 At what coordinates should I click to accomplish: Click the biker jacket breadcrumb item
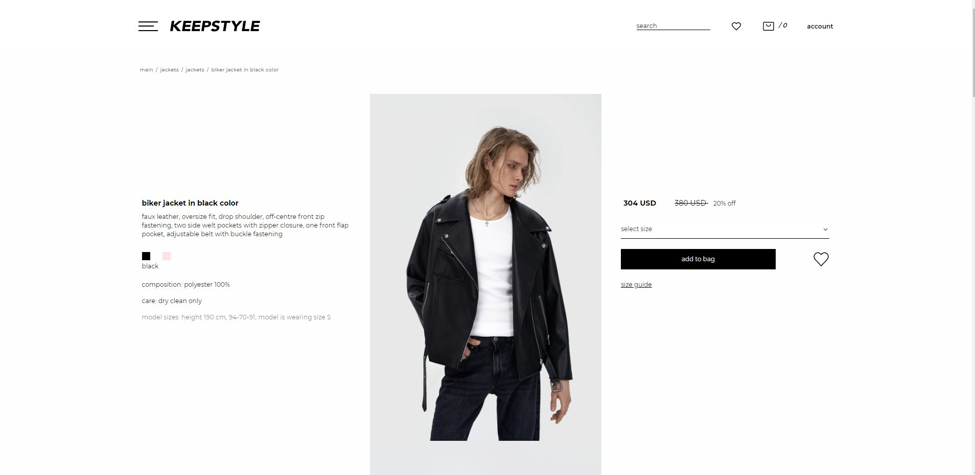[245, 70]
